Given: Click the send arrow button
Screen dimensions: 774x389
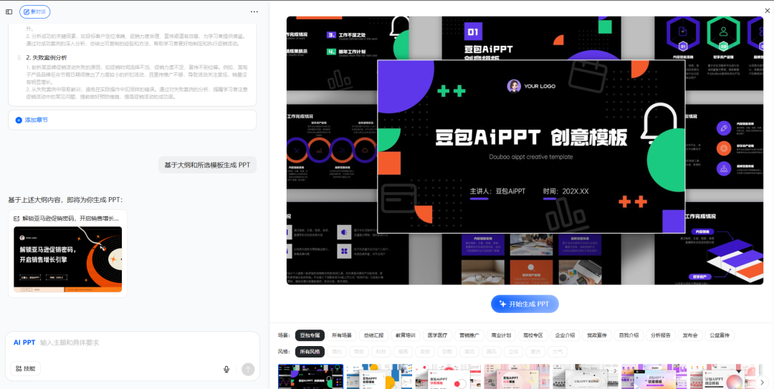Looking at the screenshot, I should (x=248, y=369).
